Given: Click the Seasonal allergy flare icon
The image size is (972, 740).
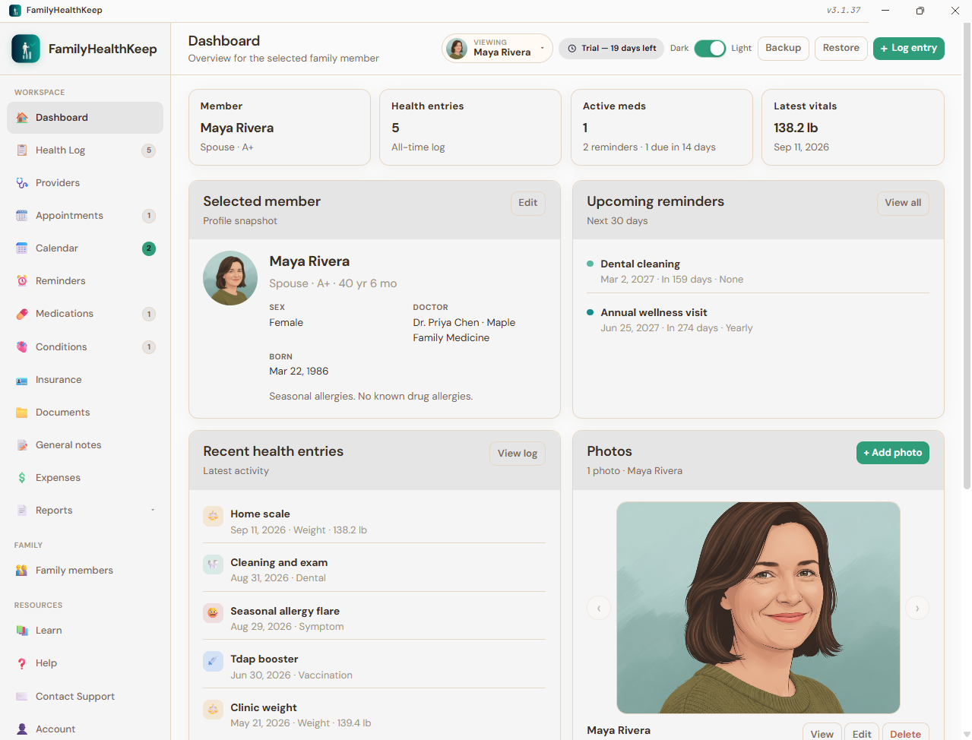Looking at the screenshot, I should [x=213, y=613].
